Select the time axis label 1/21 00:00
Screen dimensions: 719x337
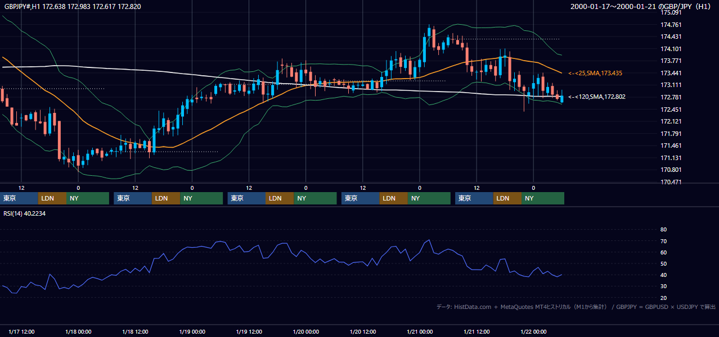[x=420, y=331]
